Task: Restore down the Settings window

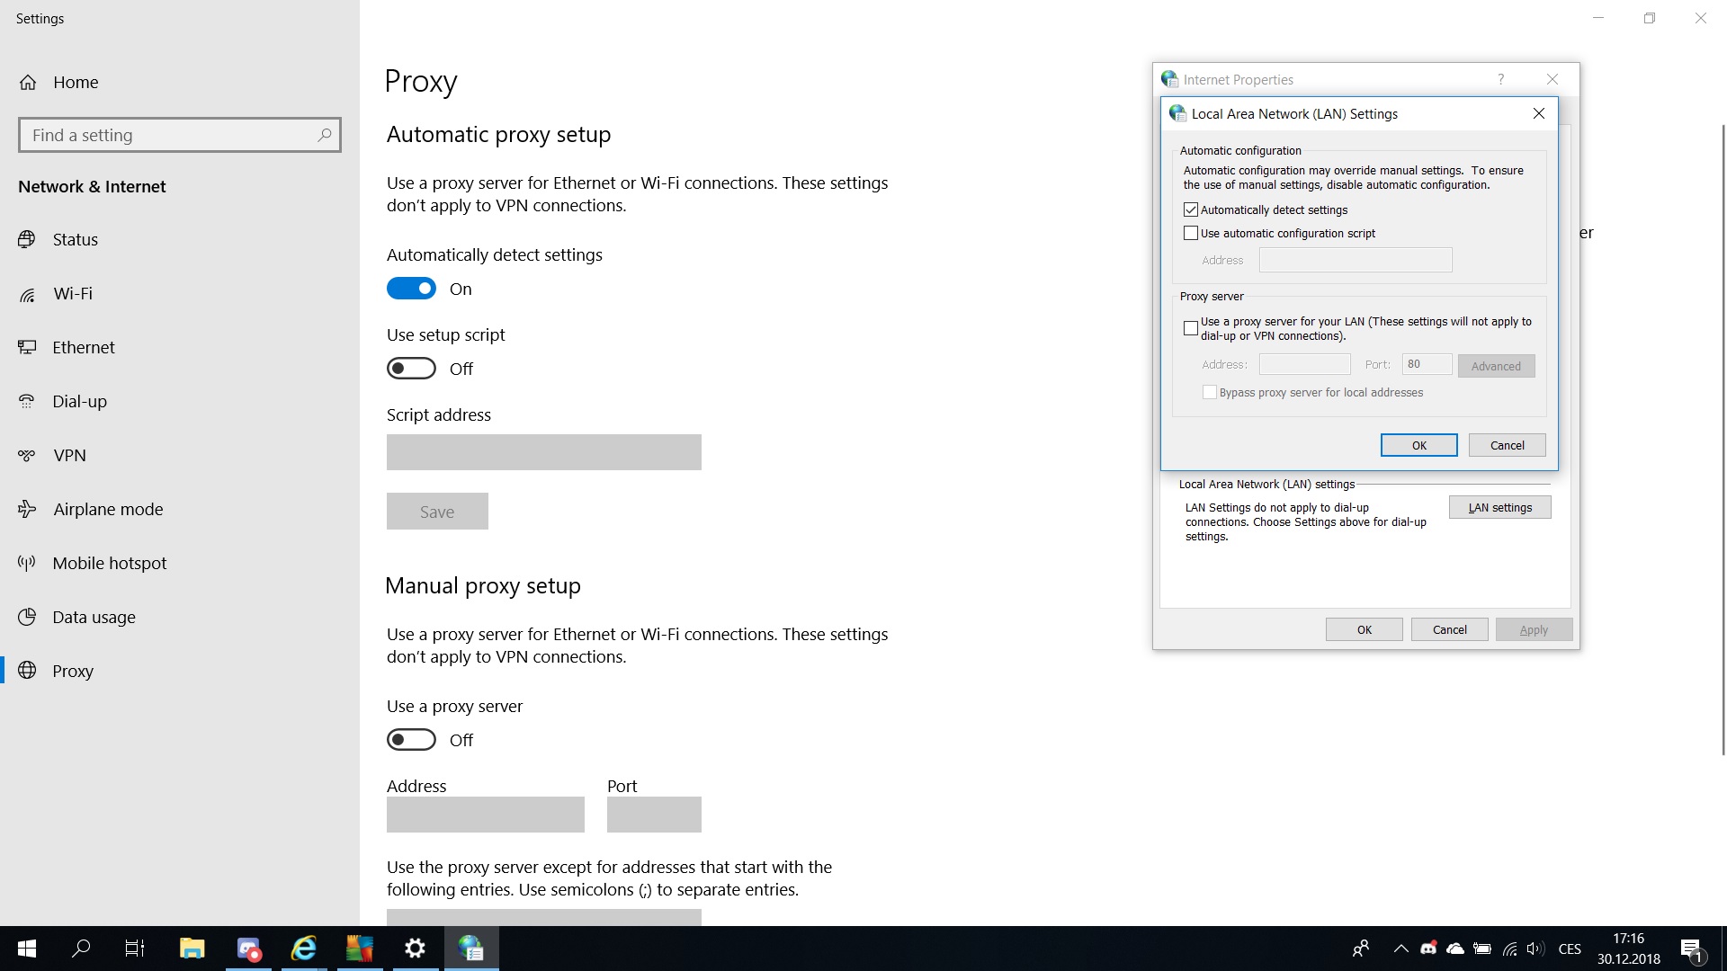Action: 1650,18
